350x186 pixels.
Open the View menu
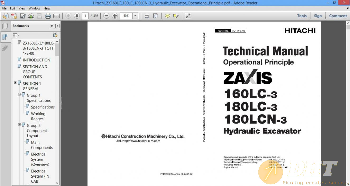22,8
